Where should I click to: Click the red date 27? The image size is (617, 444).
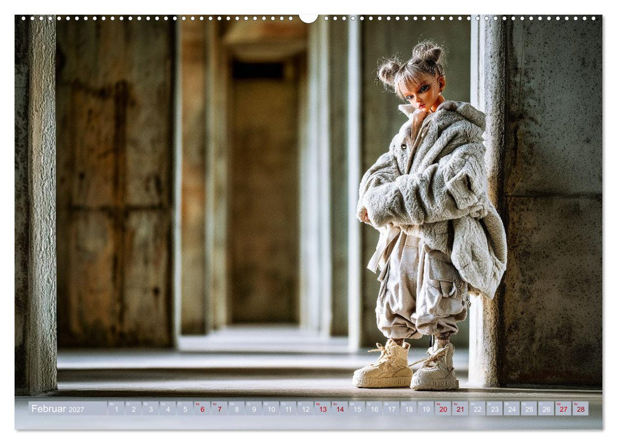click(x=564, y=408)
